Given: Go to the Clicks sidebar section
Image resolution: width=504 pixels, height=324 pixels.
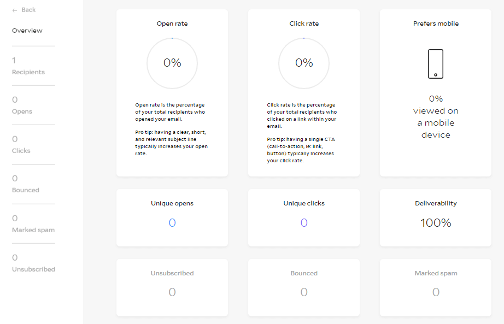Looking at the screenshot, I should (x=21, y=145).
